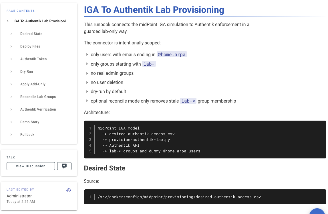This screenshot has width=328, height=214.
Task: Click the Desired State section heading
Action: [105, 168]
